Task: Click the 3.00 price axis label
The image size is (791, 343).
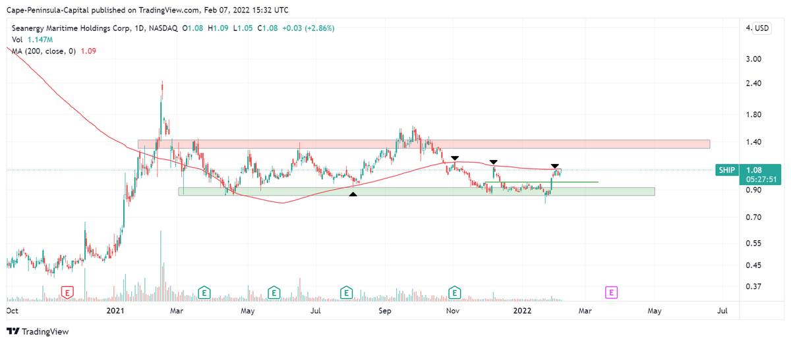Action: [x=755, y=59]
